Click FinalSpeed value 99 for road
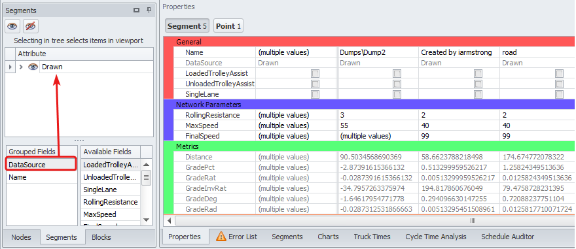This screenshot has height=249, width=576. (538, 136)
